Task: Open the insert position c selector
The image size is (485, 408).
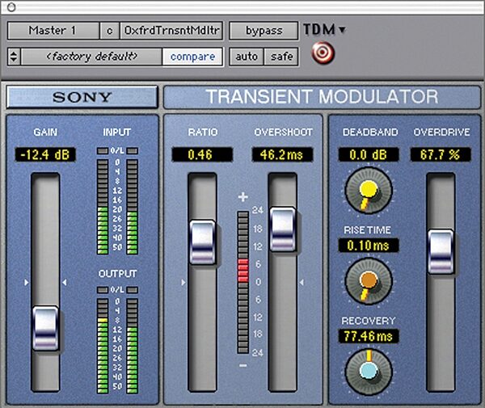Action: click(x=109, y=31)
